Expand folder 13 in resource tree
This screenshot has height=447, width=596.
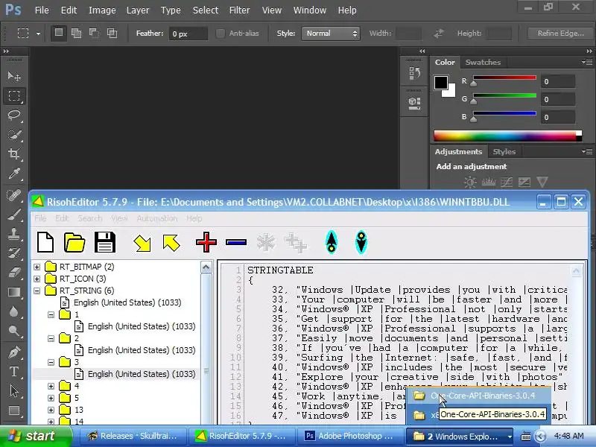[51, 410]
